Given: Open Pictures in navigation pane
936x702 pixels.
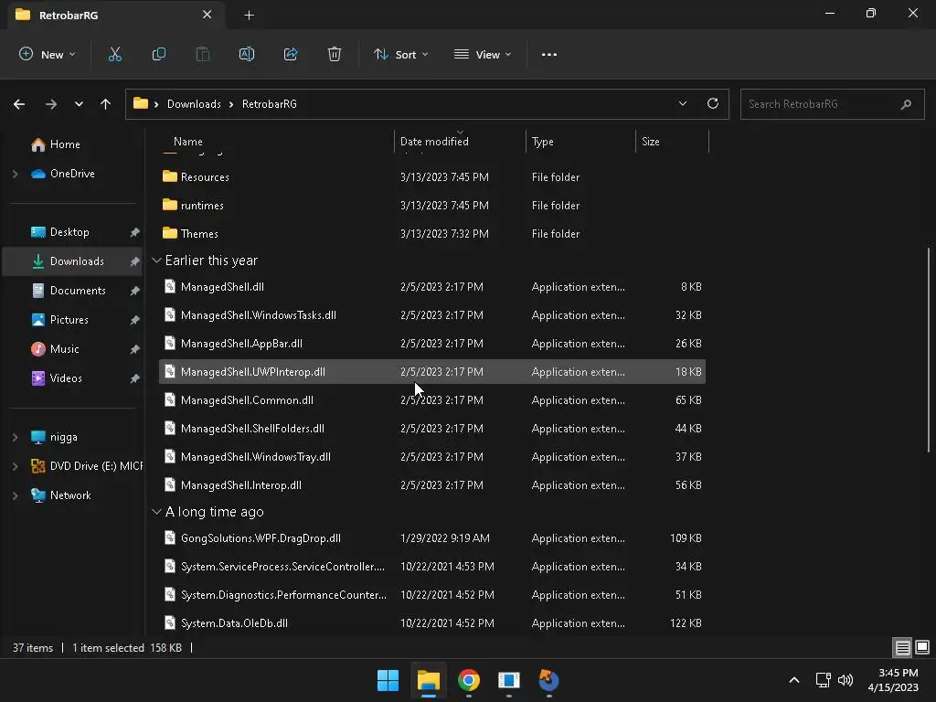Looking at the screenshot, I should point(71,320).
